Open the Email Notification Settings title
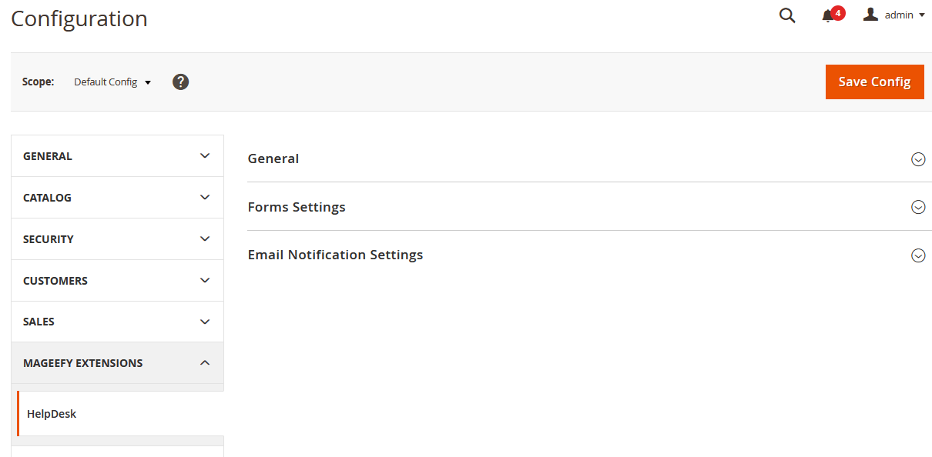The image size is (932, 457). tap(335, 255)
